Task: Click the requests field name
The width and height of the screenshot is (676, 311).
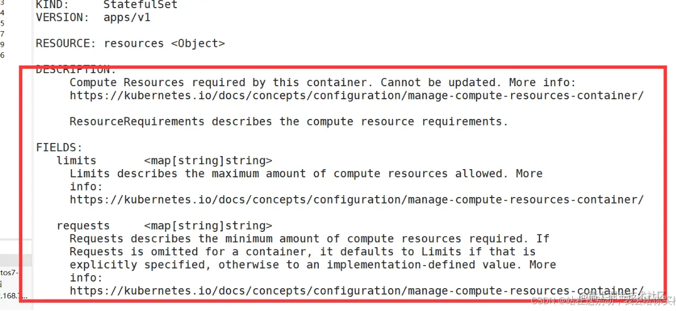Action: 83,226
